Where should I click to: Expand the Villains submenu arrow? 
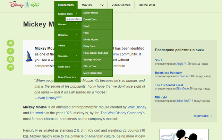click(x=76, y=45)
